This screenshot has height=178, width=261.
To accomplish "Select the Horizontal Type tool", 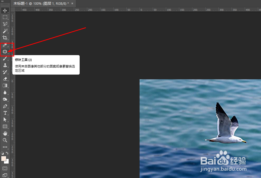I will coord(5,113).
